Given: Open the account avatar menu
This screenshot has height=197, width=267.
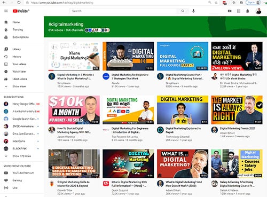Looking at the screenshot, I should (x=258, y=11).
